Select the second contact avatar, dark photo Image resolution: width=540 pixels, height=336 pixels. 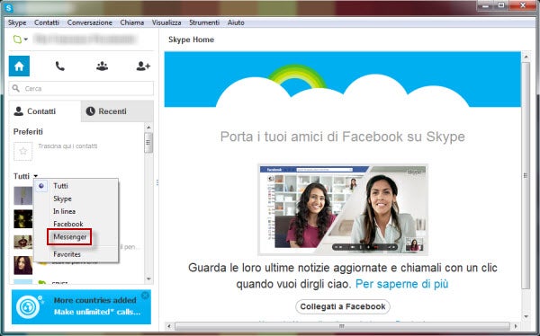pos(23,219)
